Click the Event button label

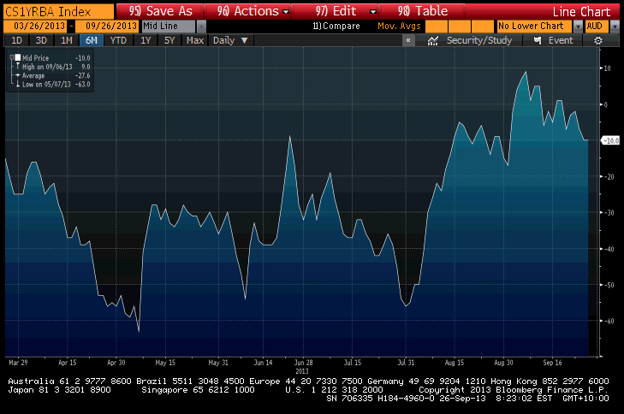[561, 40]
